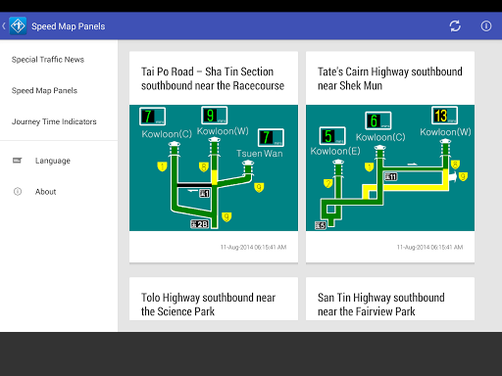This screenshot has width=502, height=376.
Task: Click Tai Po Road Sha Tin Section title
Action: pos(213,78)
